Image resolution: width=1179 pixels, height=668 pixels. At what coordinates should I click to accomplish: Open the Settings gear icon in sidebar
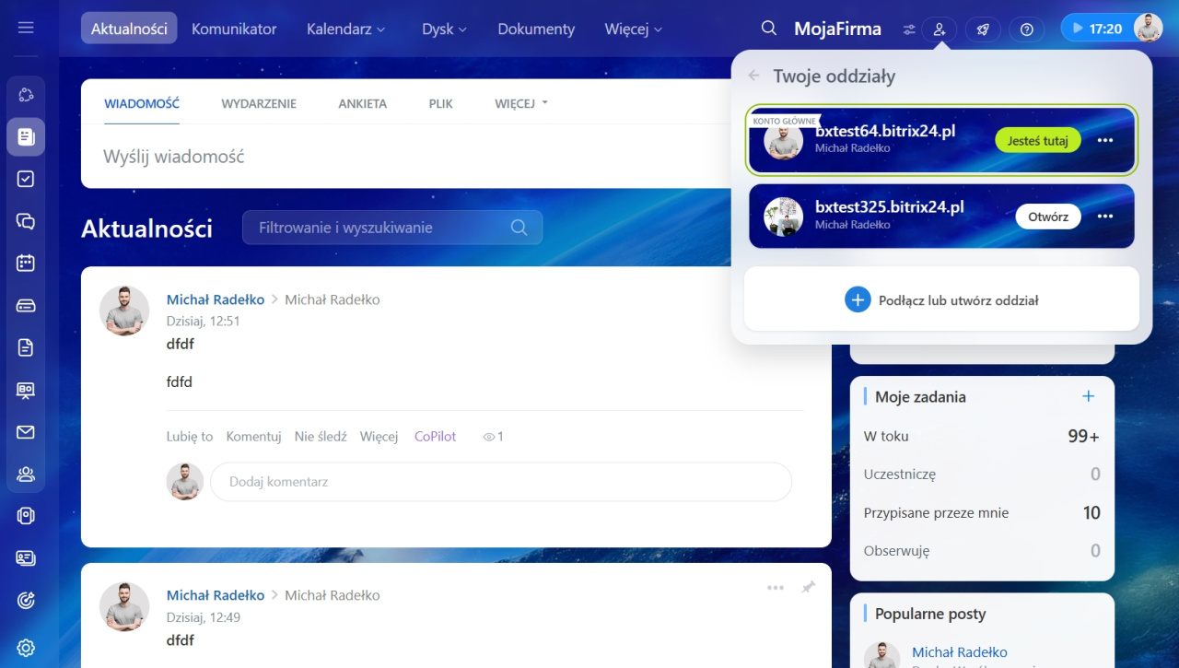click(26, 648)
